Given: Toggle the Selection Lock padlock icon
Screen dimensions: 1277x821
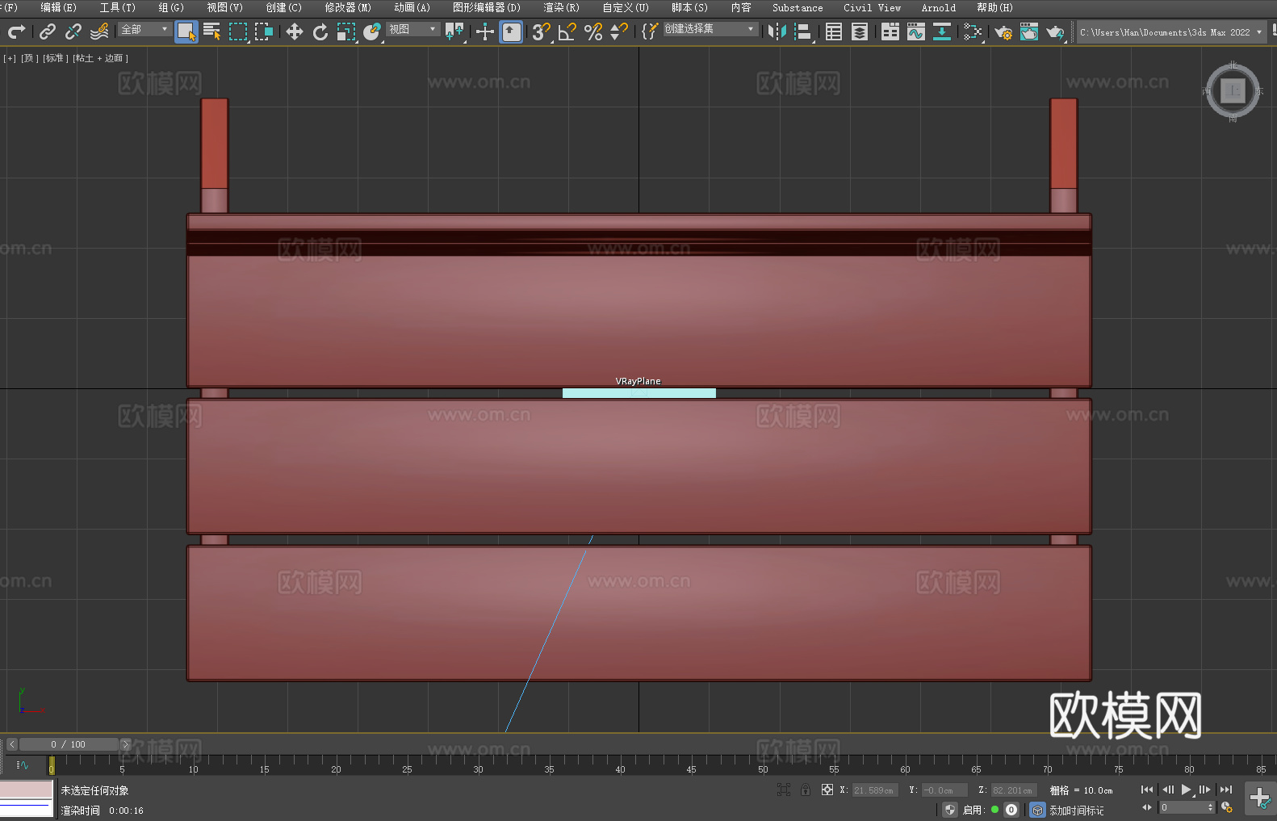Looking at the screenshot, I should [x=806, y=790].
